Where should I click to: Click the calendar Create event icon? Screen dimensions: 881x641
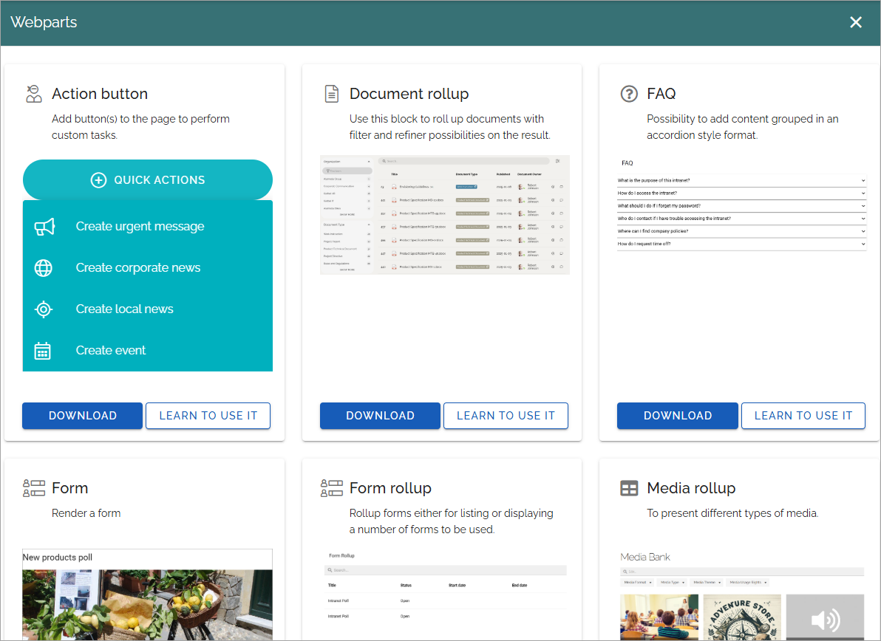point(43,351)
